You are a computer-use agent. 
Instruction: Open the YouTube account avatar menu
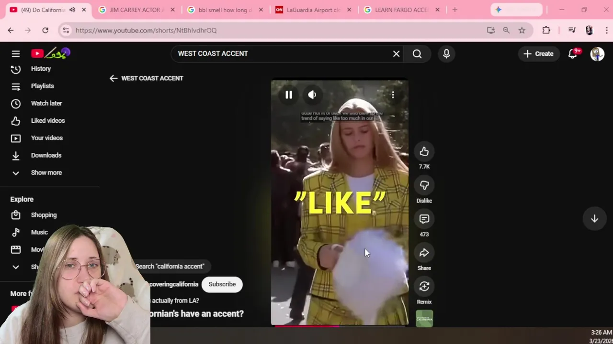597,54
